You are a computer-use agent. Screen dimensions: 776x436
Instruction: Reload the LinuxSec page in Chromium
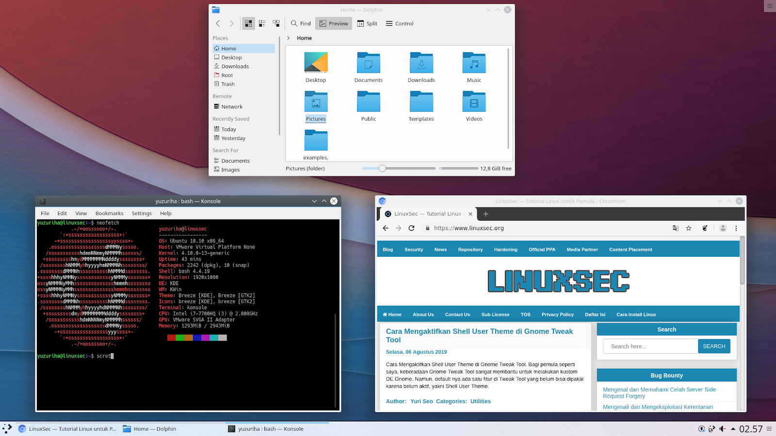pos(411,228)
